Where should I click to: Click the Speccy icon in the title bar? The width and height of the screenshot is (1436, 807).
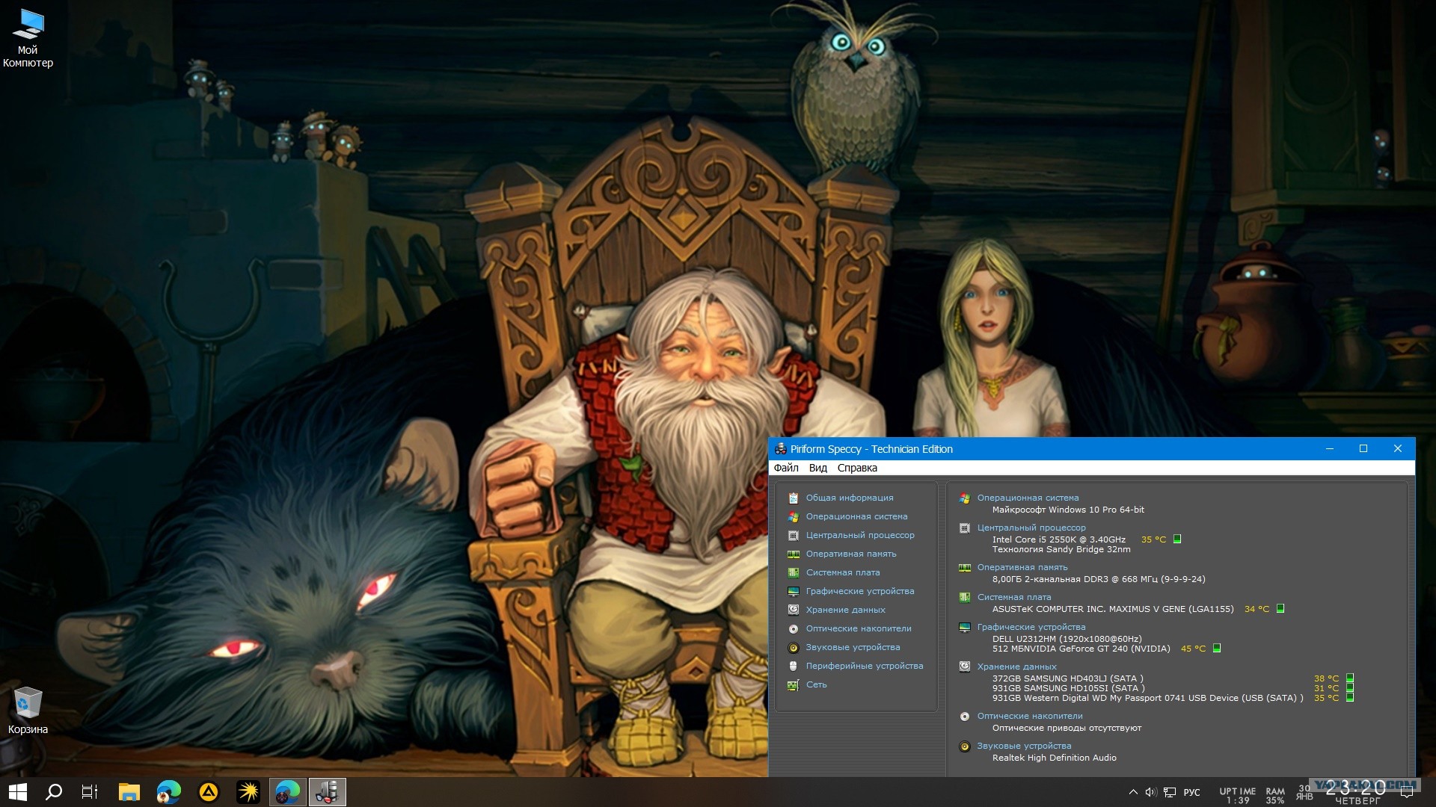click(x=780, y=448)
